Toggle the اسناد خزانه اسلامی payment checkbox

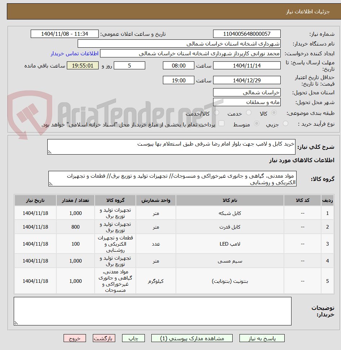point(221,124)
